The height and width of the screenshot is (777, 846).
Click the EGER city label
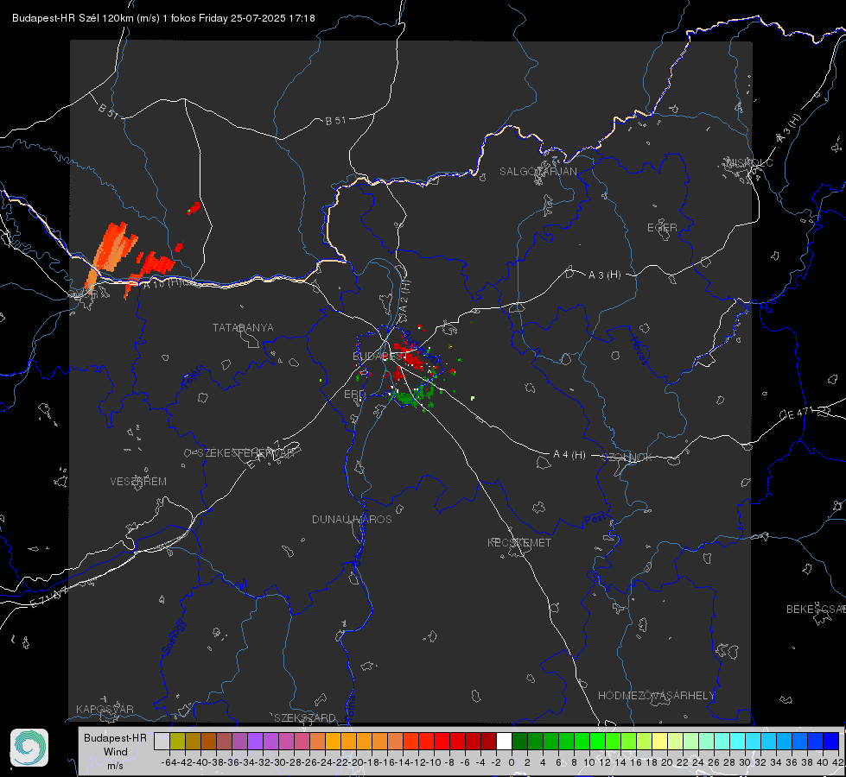click(x=662, y=228)
